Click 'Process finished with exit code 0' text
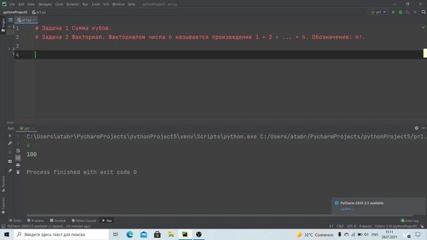 [x=81, y=172]
